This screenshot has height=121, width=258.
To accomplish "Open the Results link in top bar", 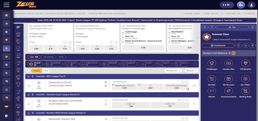I will point(31,13).
